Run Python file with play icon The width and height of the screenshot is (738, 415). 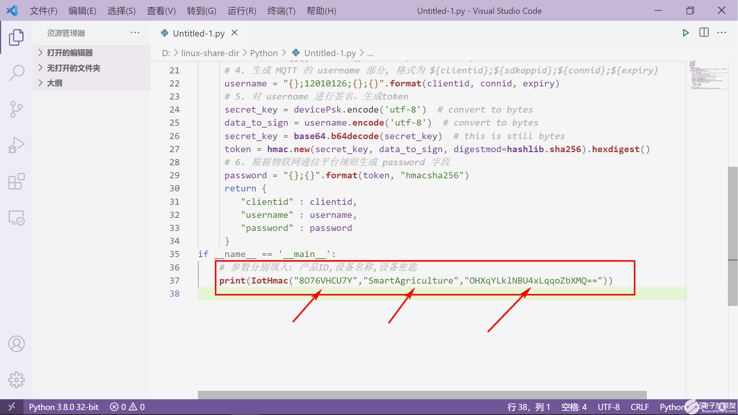(685, 33)
